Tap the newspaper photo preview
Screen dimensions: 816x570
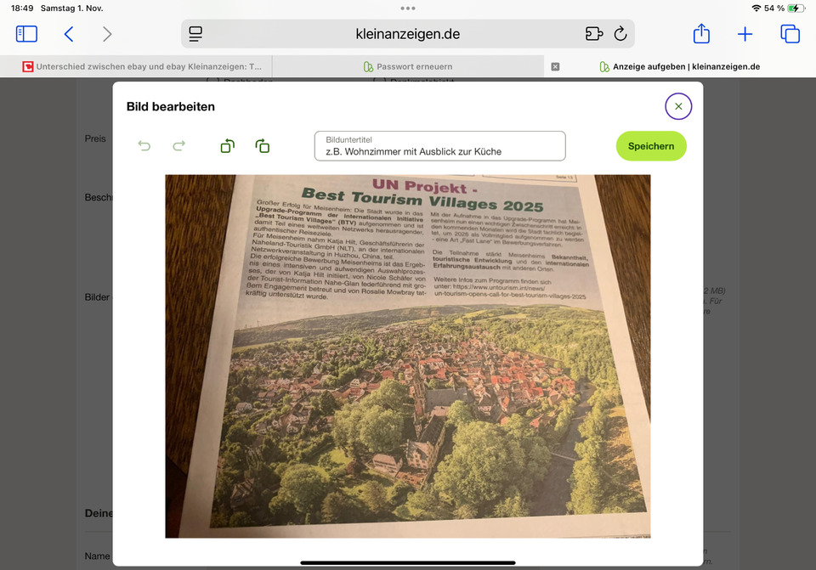[408, 356]
